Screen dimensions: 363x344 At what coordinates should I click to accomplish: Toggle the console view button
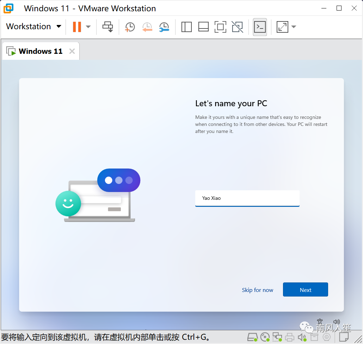pyautogui.click(x=260, y=27)
